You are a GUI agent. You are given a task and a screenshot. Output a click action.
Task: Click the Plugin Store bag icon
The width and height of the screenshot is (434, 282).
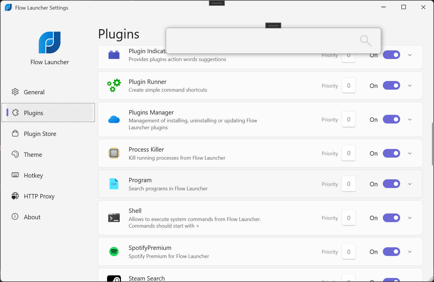click(15, 133)
